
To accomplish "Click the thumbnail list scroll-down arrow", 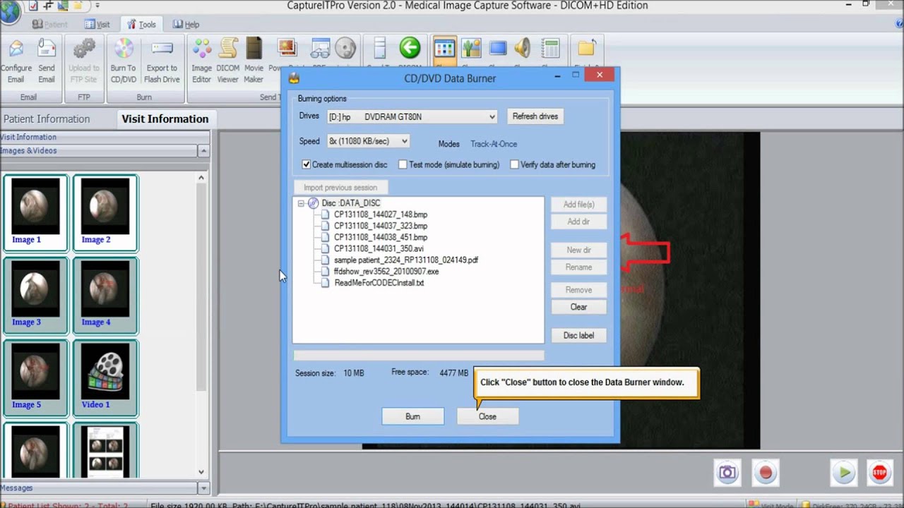I will pyautogui.click(x=201, y=472).
